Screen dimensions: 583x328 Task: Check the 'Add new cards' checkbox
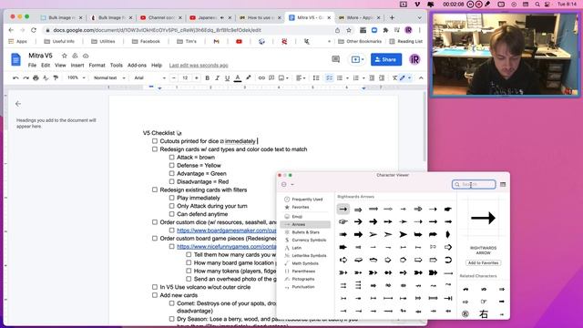click(x=155, y=295)
